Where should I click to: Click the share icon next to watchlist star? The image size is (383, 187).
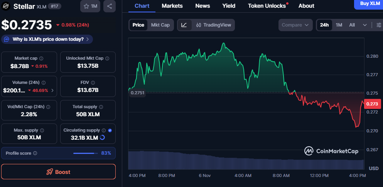[110, 6]
